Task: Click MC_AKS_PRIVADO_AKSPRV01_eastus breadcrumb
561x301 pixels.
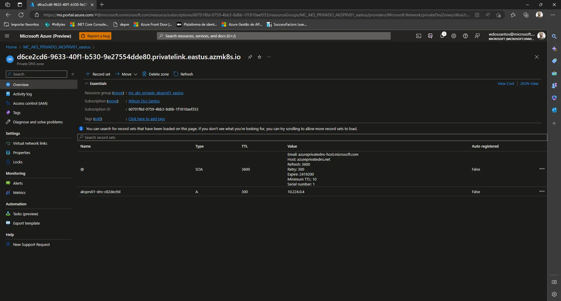Action: pyautogui.click(x=57, y=47)
